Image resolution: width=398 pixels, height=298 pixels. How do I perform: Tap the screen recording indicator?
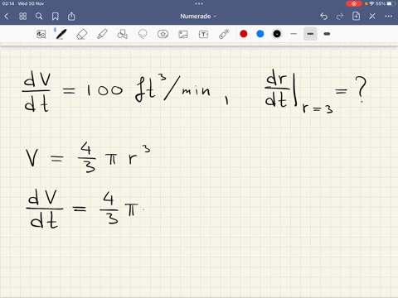[x=353, y=3]
